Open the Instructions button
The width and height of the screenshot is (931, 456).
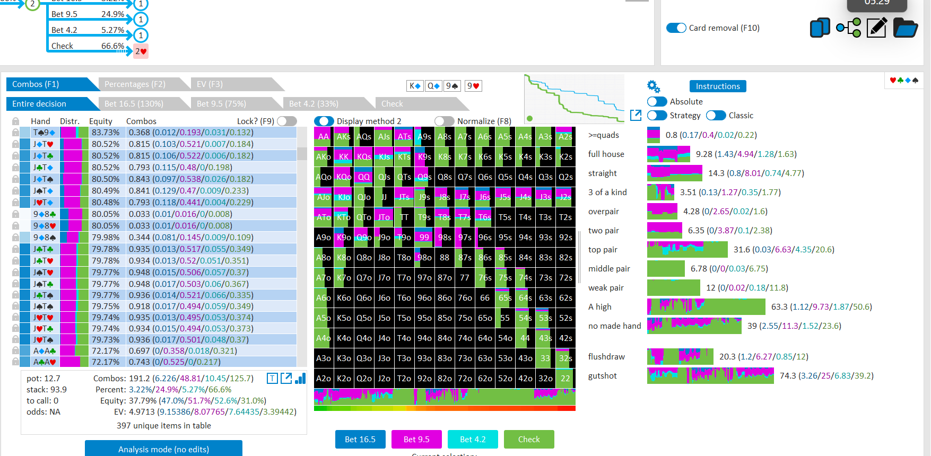pyautogui.click(x=718, y=86)
